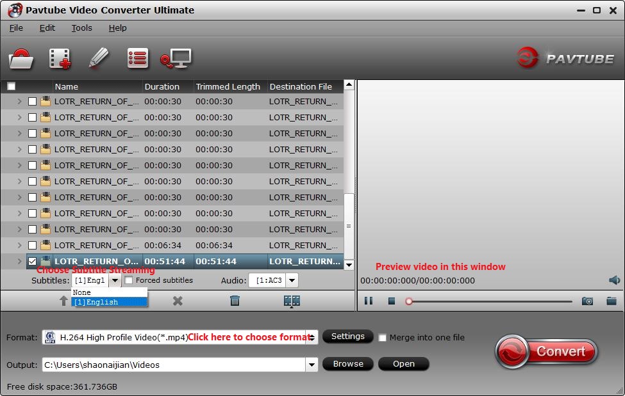Open the Format dropdown list
The image size is (625, 396).
[x=312, y=338]
